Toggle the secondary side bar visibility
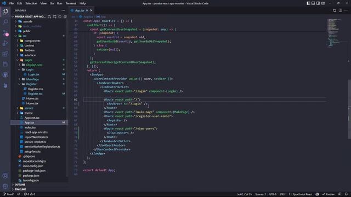 pos(318,3)
